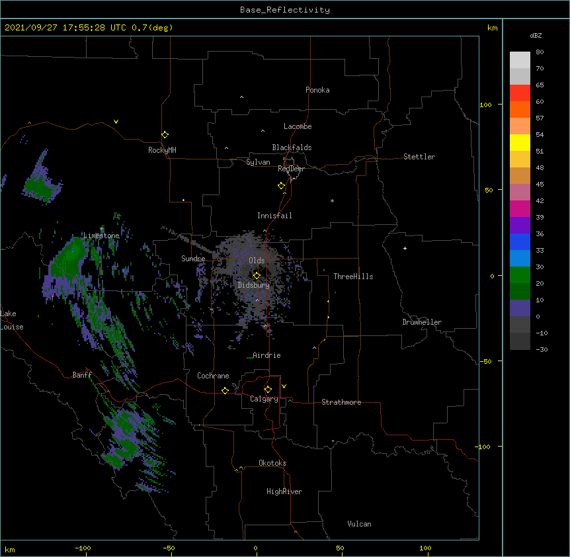Viewport: 570px width, 557px height.
Task: Click the Limestone label
Action: 101,236
